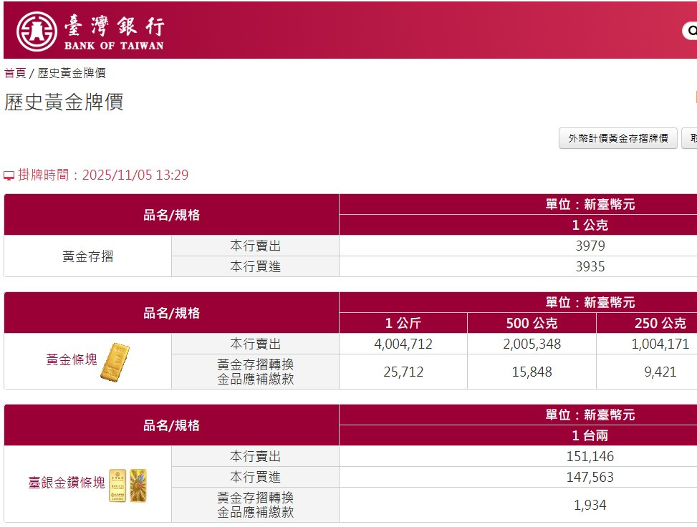Open the 黃金條塊 link

pyautogui.click(x=72, y=359)
